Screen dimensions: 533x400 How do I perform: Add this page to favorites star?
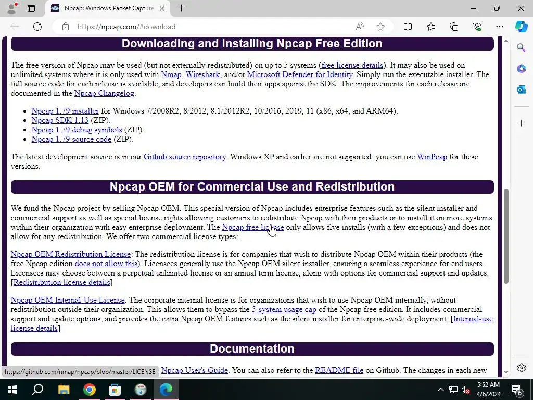click(x=380, y=27)
